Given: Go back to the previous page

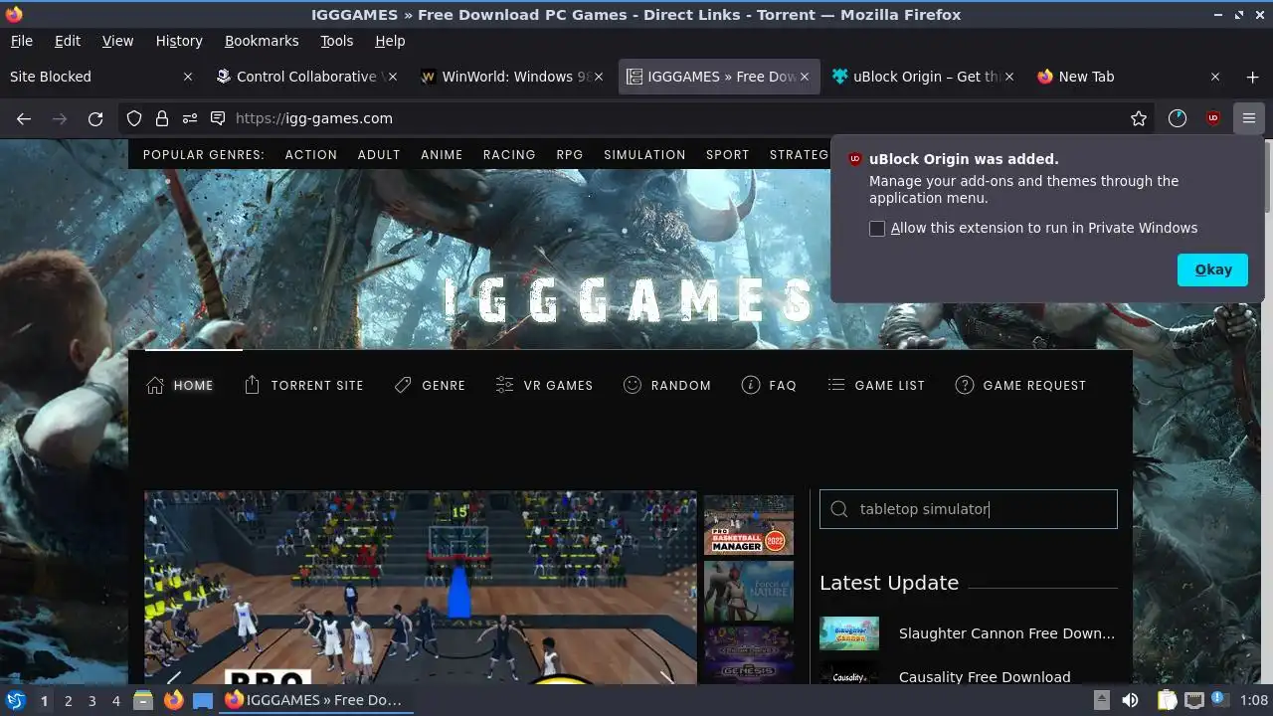Looking at the screenshot, I should 24,118.
